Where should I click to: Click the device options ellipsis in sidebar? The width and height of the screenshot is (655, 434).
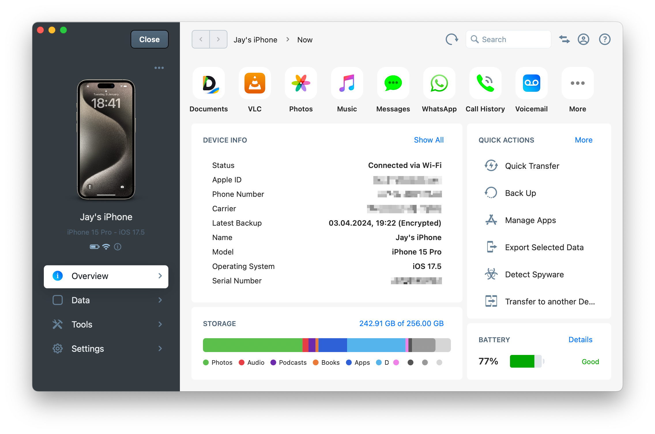tap(159, 68)
